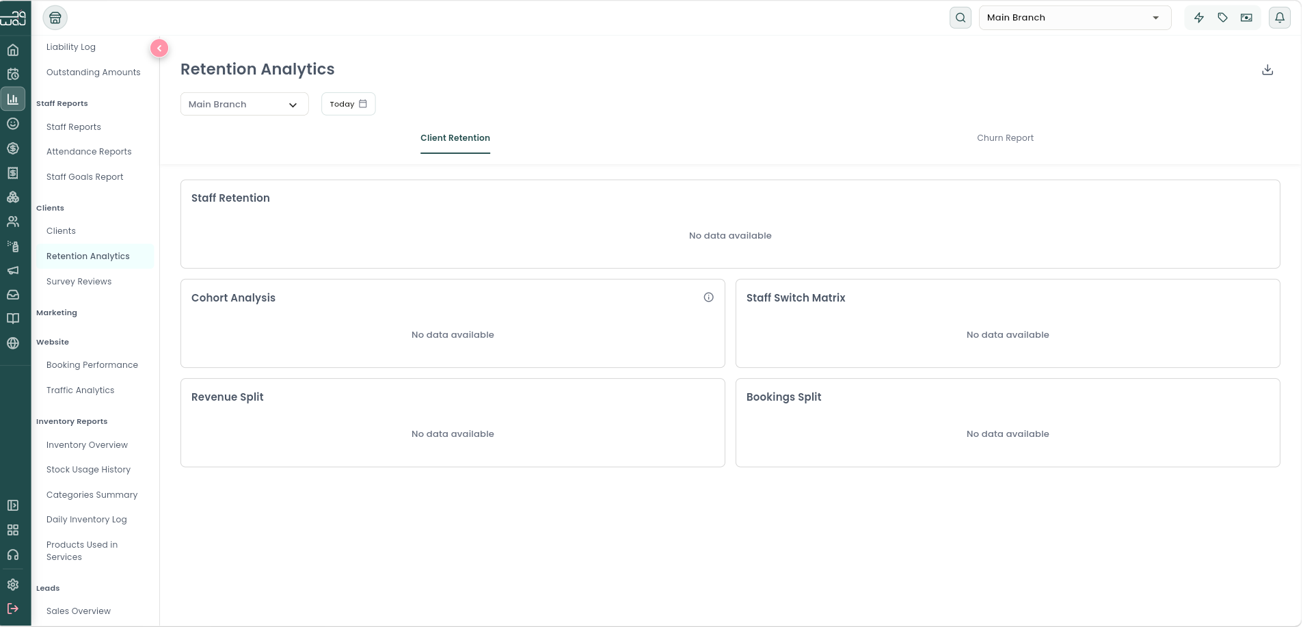The image size is (1303, 627).
Task: Click the store icon at the top left
Action: pyautogui.click(x=55, y=18)
